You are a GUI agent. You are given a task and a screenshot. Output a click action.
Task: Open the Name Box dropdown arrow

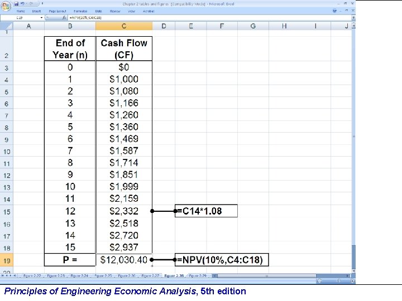point(41,18)
